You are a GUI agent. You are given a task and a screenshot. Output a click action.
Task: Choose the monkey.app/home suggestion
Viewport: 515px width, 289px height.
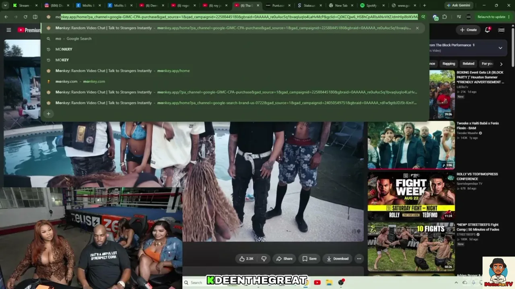235,71
